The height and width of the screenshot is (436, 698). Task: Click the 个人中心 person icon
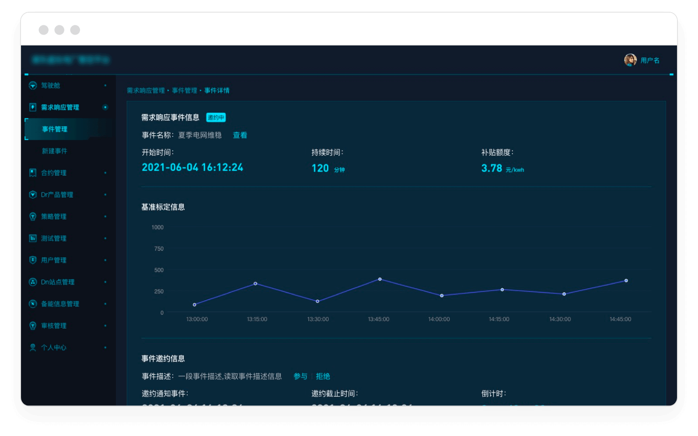(x=33, y=348)
